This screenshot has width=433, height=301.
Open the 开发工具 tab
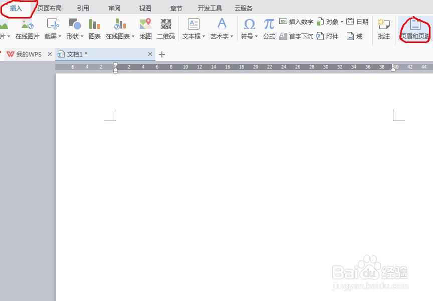210,8
